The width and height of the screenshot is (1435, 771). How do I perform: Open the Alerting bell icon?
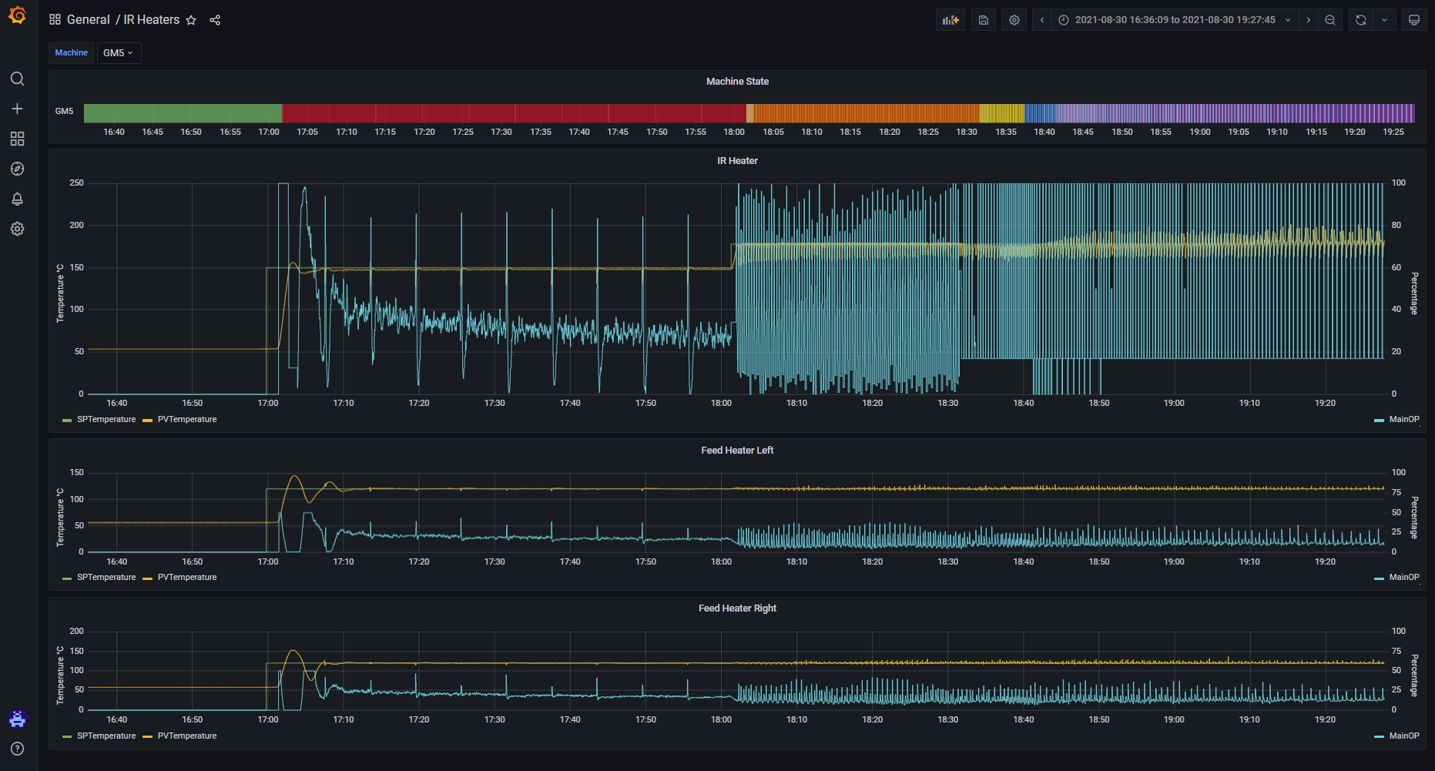(17, 199)
